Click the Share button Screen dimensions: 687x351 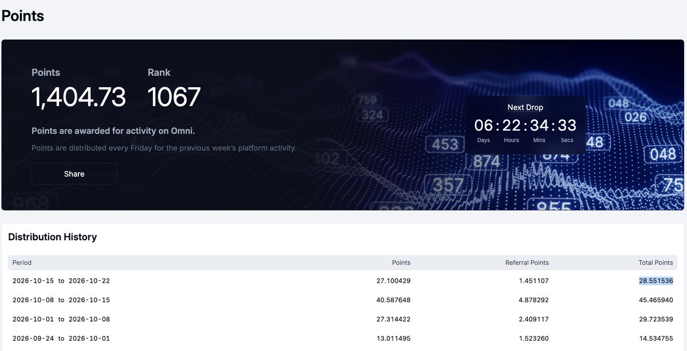click(x=74, y=174)
